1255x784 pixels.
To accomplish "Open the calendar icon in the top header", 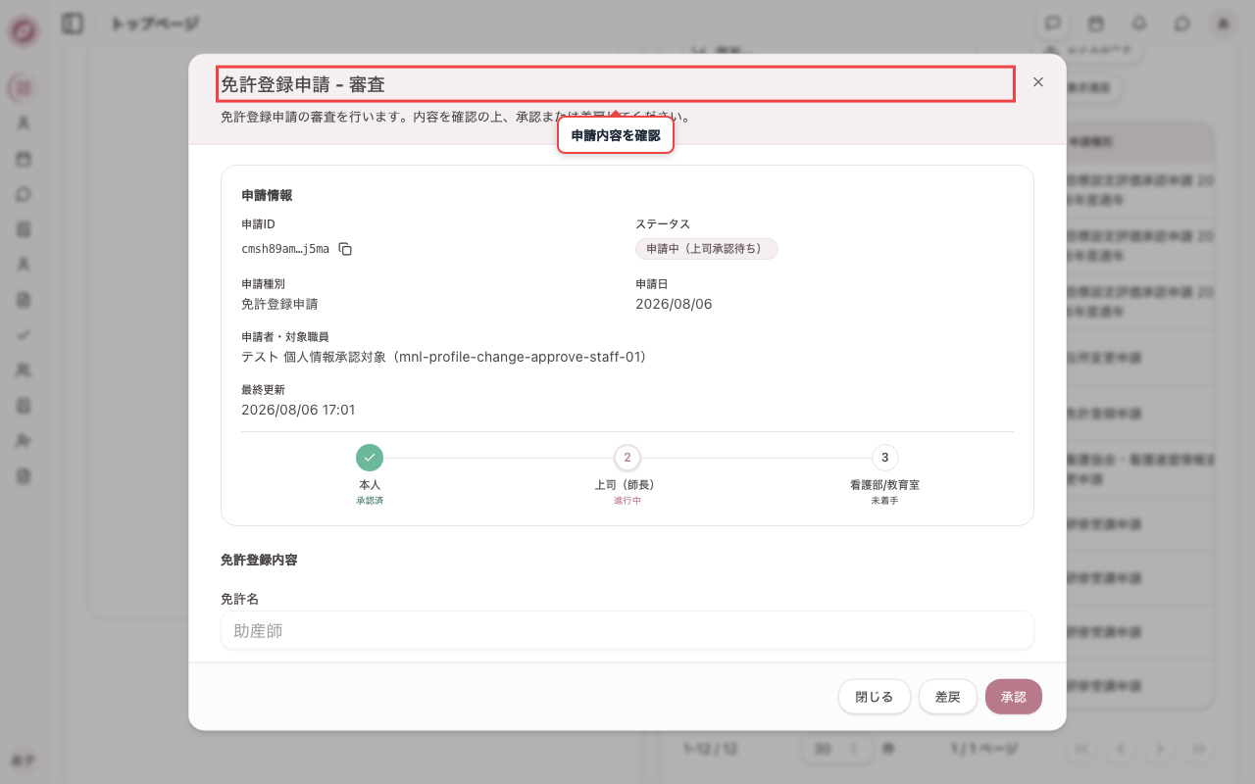I will 1096,23.
